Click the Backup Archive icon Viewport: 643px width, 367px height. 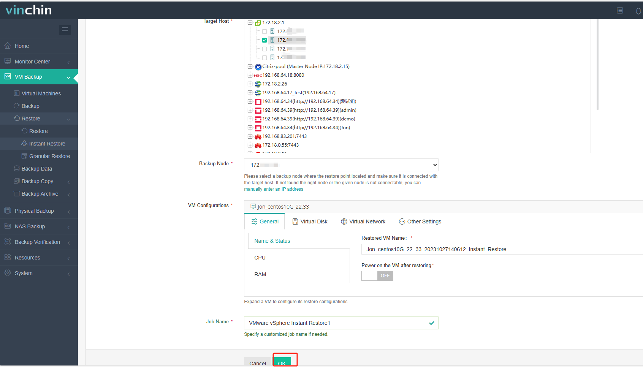pyautogui.click(x=17, y=193)
